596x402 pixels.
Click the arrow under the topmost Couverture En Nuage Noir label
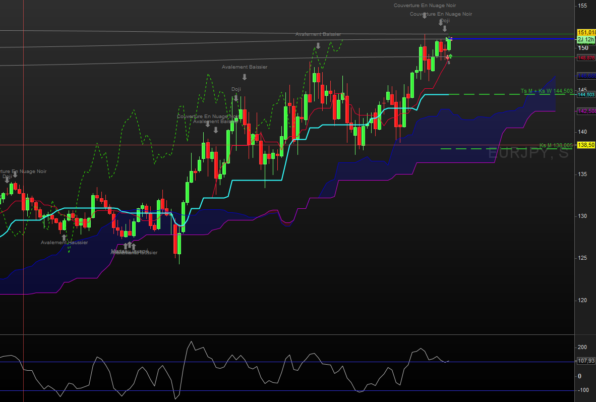tap(425, 15)
